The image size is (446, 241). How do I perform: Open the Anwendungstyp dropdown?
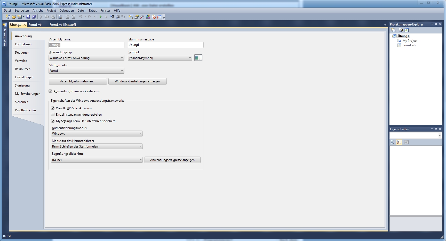[x=86, y=58]
